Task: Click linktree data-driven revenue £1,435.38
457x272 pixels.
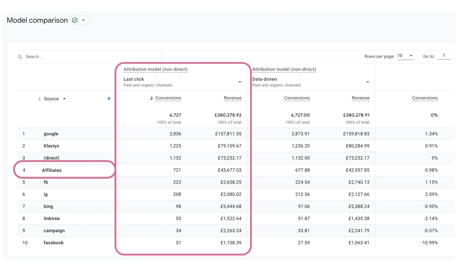Action: point(359,218)
